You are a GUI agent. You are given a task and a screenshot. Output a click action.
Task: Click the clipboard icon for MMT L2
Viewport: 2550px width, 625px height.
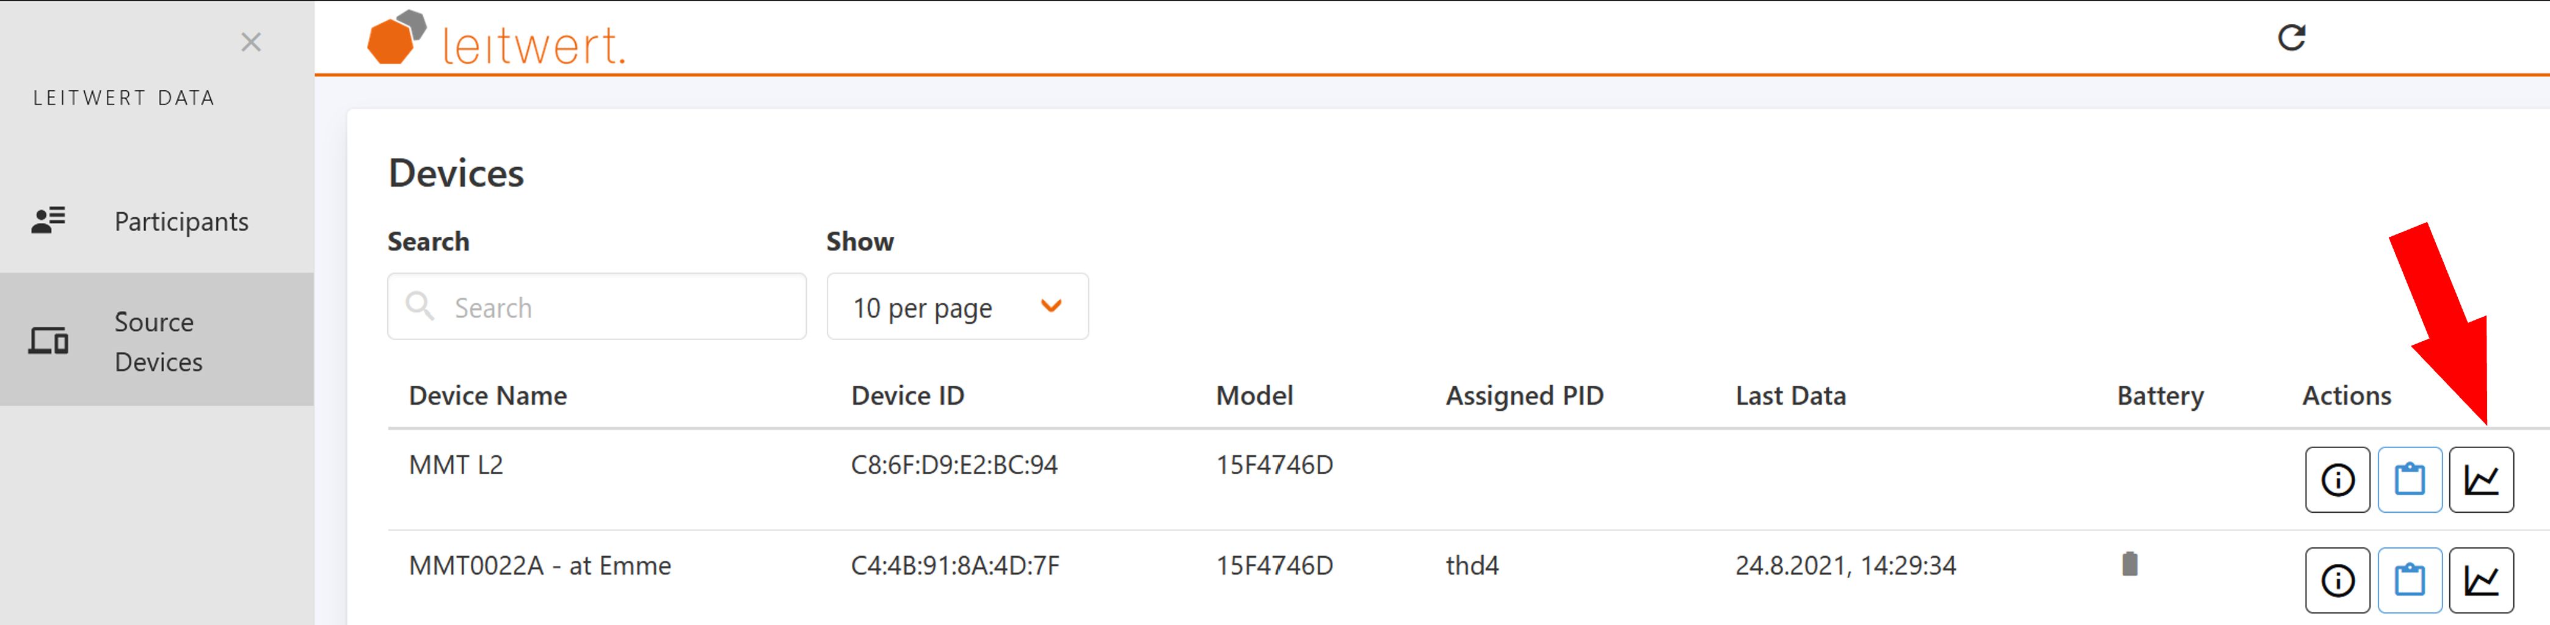(x=2410, y=480)
